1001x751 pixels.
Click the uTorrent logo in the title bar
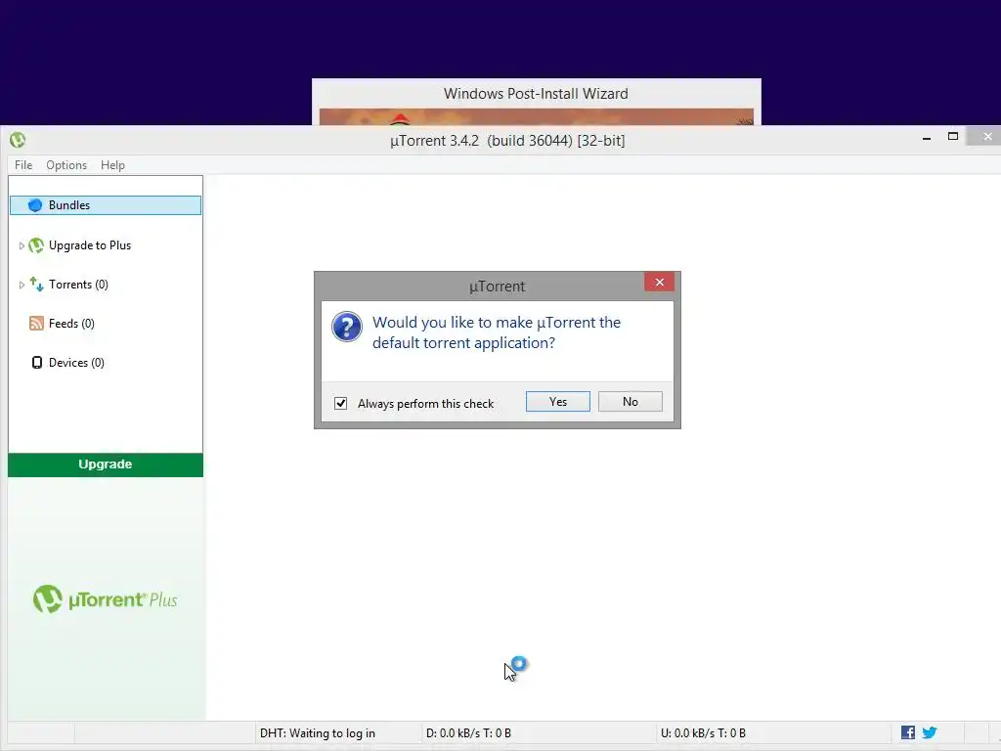click(x=18, y=140)
